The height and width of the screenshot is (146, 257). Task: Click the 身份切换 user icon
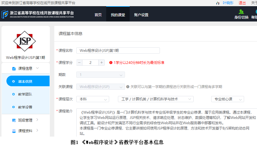pyautogui.click(x=241, y=12)
